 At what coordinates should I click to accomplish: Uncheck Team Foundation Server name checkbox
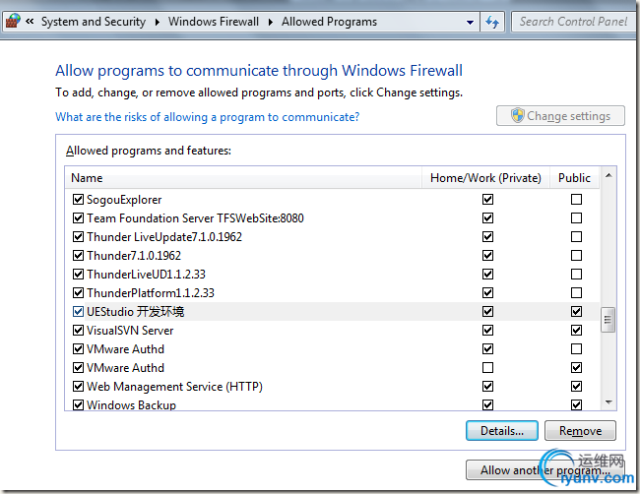(x=78, y=218)
